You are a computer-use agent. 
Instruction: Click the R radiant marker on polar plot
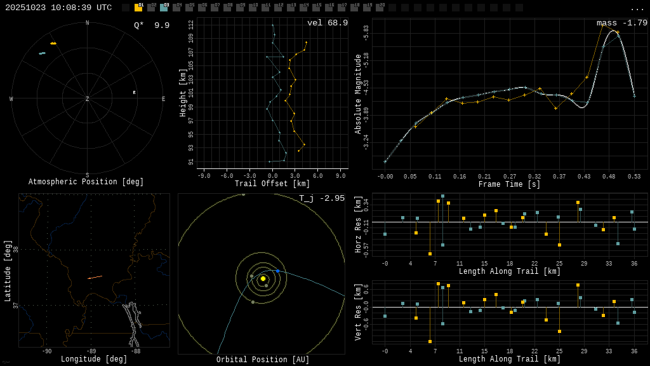(134, 93)
